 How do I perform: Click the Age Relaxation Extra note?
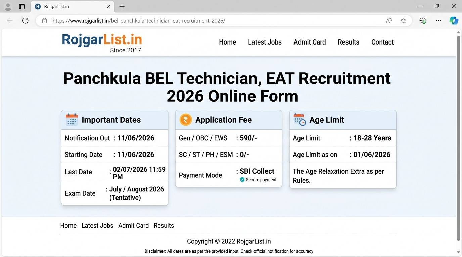coord(338,176)
